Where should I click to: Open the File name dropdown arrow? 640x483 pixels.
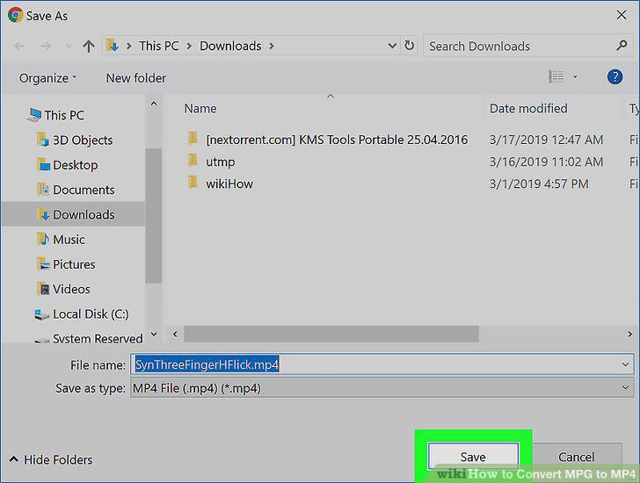click(625, 364)
